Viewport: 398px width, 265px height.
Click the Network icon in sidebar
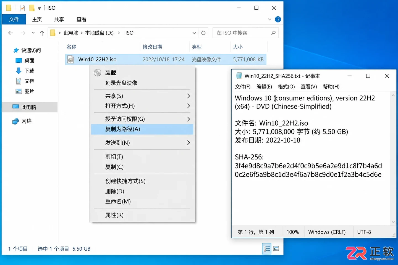pyautogui.click(x=16, y=121)
